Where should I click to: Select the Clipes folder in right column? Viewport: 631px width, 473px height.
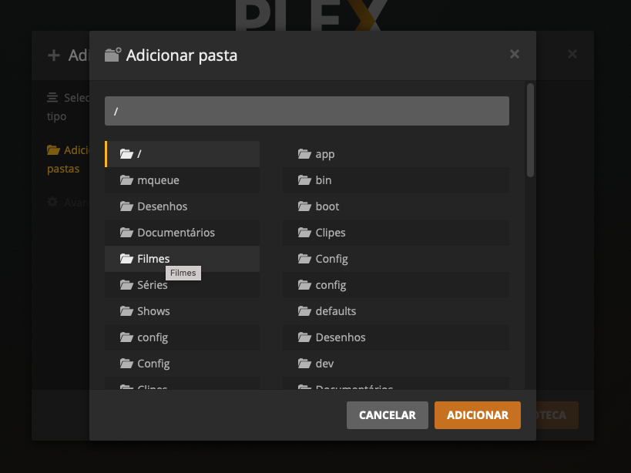pos(331,233)
